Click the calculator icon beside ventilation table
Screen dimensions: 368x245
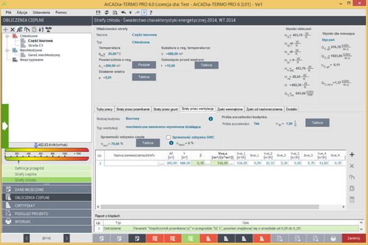point(352,199)
